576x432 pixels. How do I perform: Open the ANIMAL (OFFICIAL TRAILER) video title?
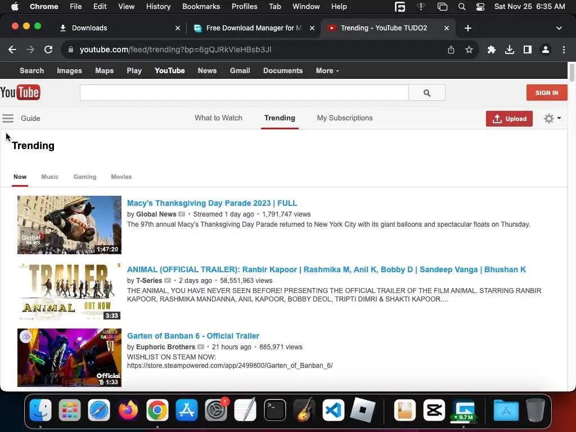tap(326, 269)
